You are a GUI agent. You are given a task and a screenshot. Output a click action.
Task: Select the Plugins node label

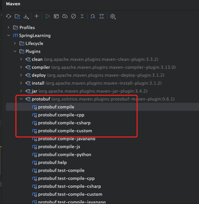[33, 52]
